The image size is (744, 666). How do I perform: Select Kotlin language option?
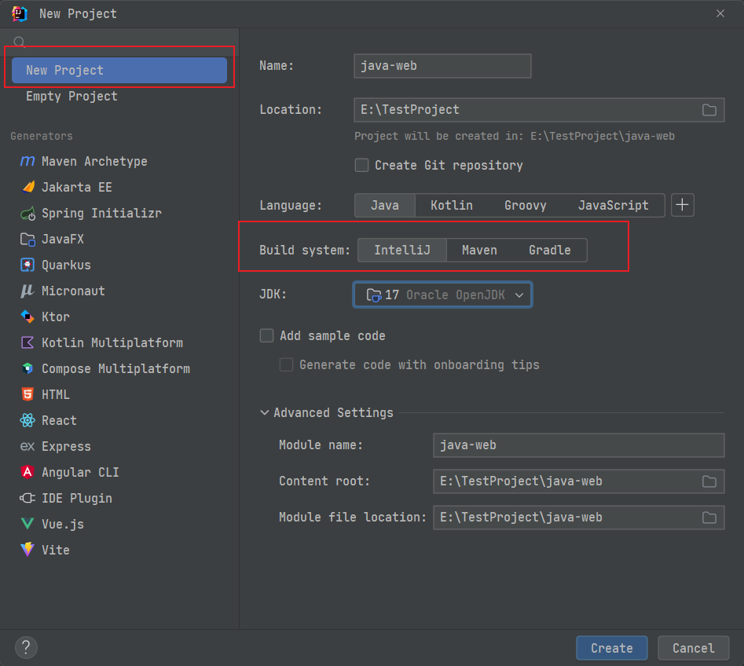(x=451, y=206)
